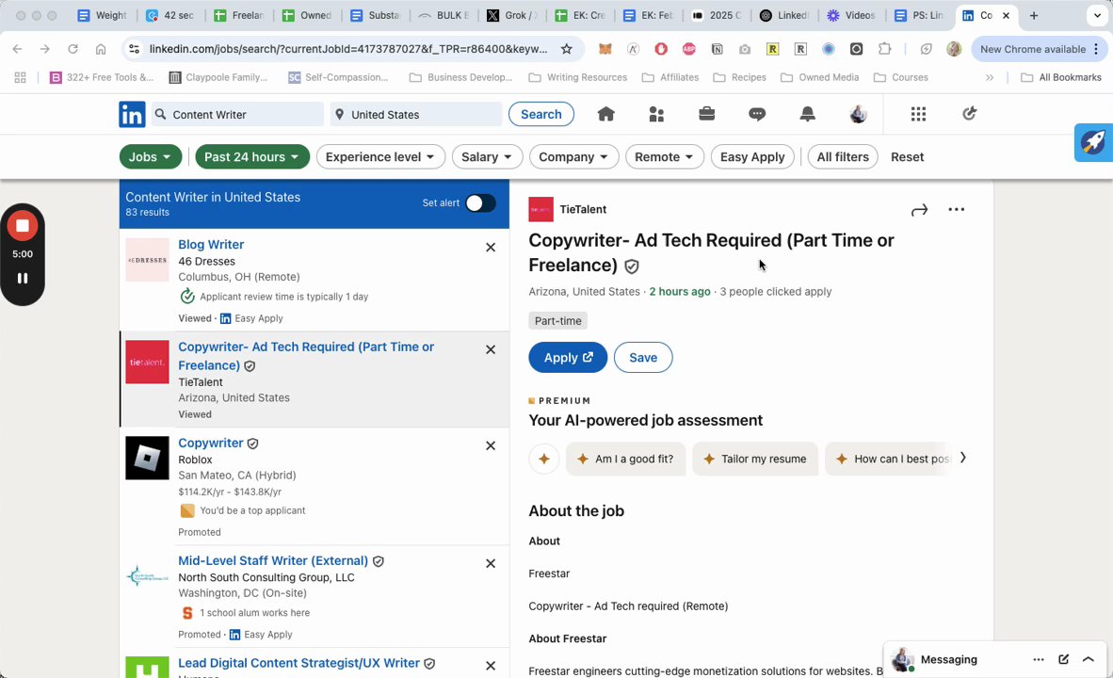
Task: Expand the Remote filter dropdown
Action: 664,157
